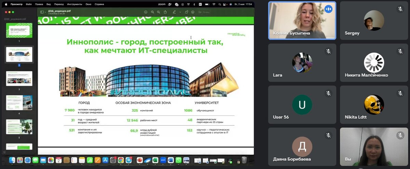410x169 pixels.
Task: Open the Вид menu
Action: tap(49, 4)
